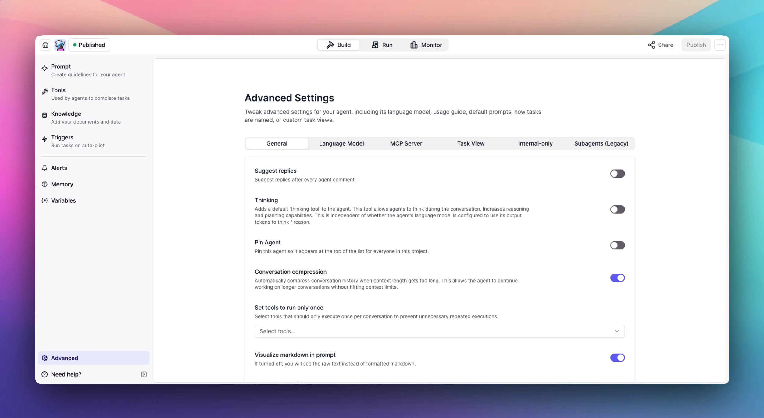Open the Select tools dropdown

coord(439,331)
